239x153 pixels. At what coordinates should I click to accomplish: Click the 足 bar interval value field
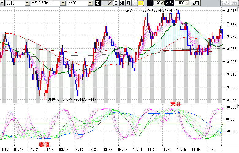click(x=105, y=3)
